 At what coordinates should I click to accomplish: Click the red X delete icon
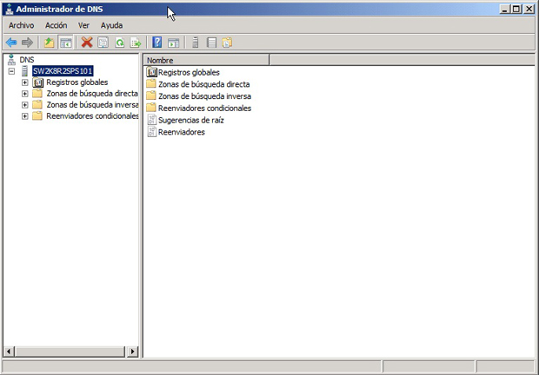(x=87, y=43)
